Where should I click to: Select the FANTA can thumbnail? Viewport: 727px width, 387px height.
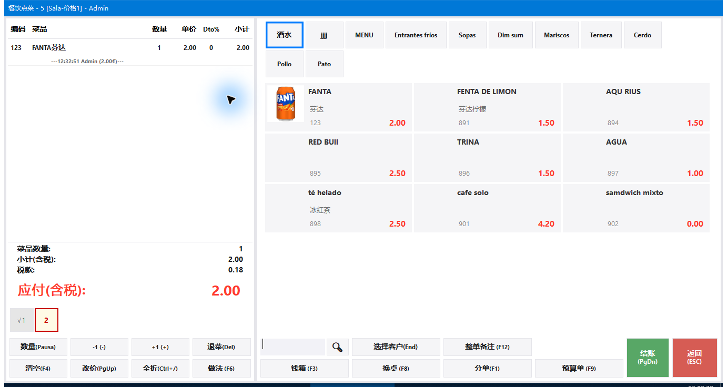(286, 104)
